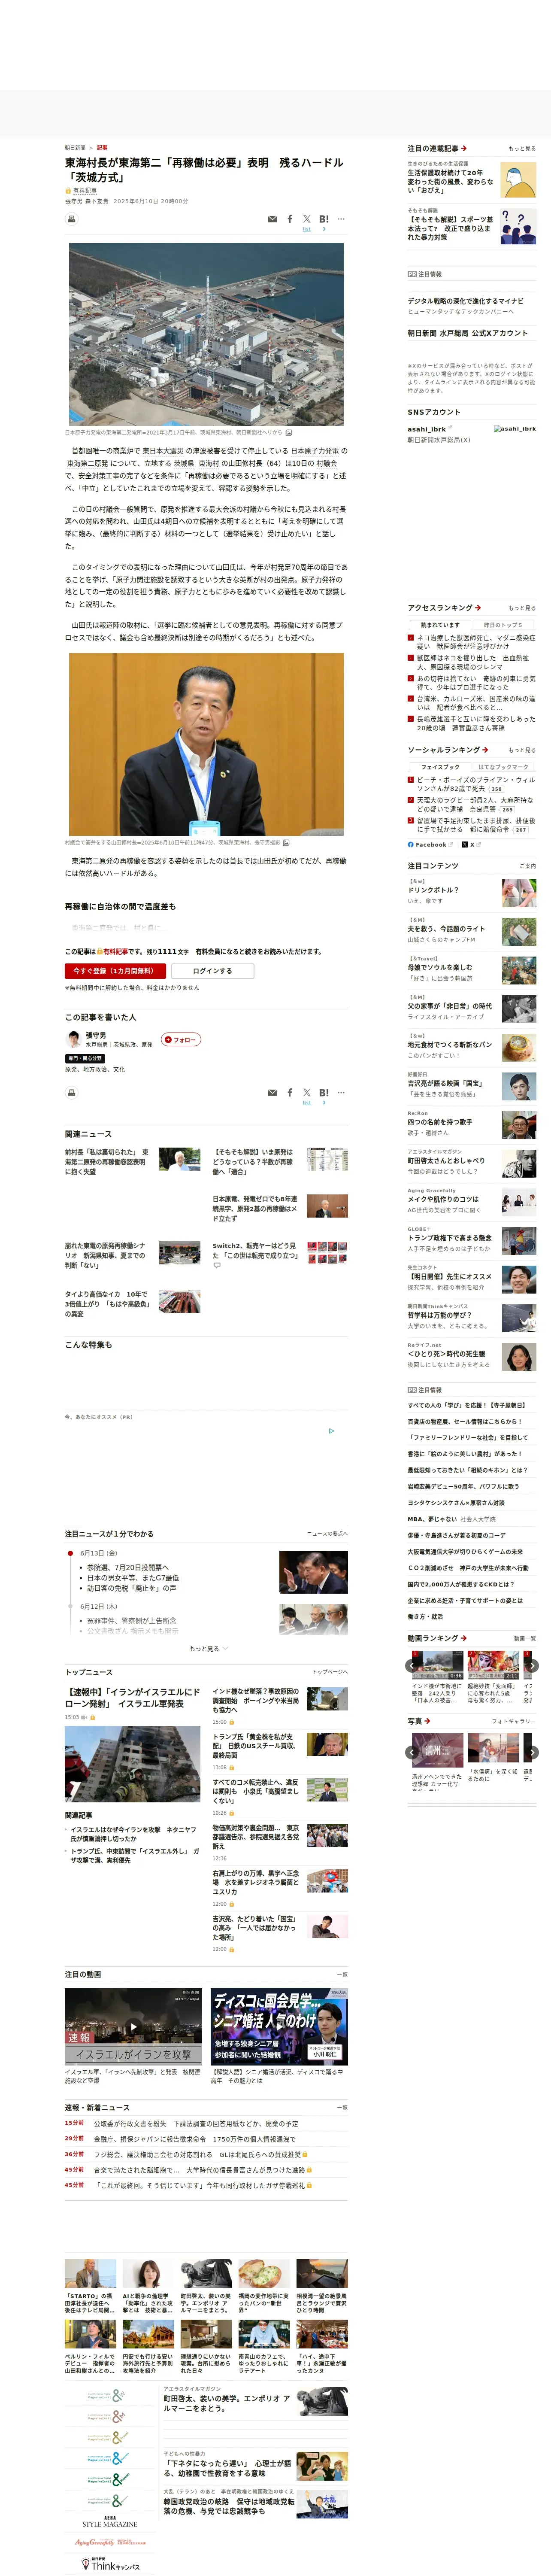Screen dimensions: 551x2576
Task: Click もっと見る next to 注目の連載記事
Action: pyautogui.click(x=522, y=148)
